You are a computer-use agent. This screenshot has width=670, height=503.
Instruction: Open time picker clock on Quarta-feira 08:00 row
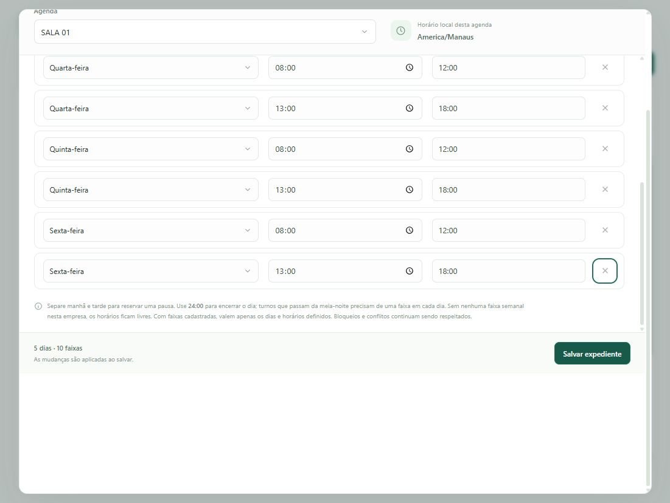pyautogui.click(x=410, y=67)
